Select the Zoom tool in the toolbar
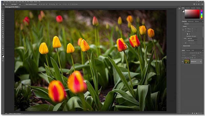This screenshot has width=205, height=116. (x=3, y=50)
